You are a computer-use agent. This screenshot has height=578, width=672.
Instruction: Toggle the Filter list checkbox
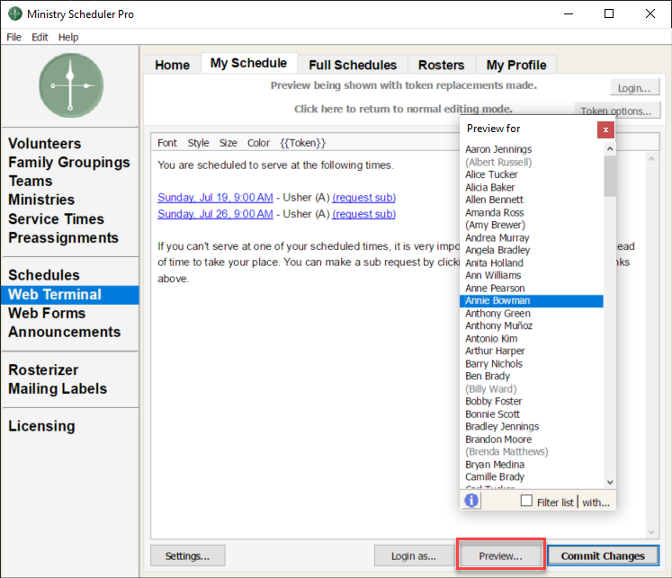pos(526,501)
